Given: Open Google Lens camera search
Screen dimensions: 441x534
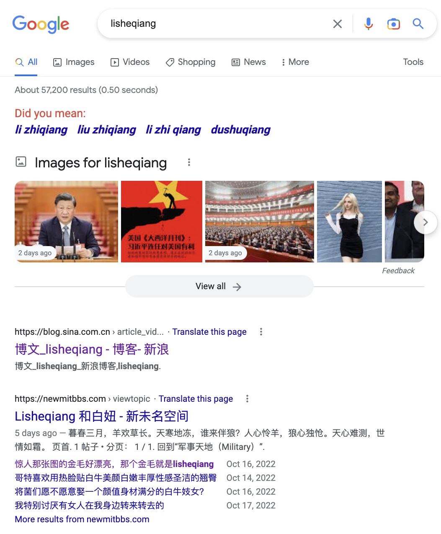Looking at the screenshot, I should click(x=393, y=24).
